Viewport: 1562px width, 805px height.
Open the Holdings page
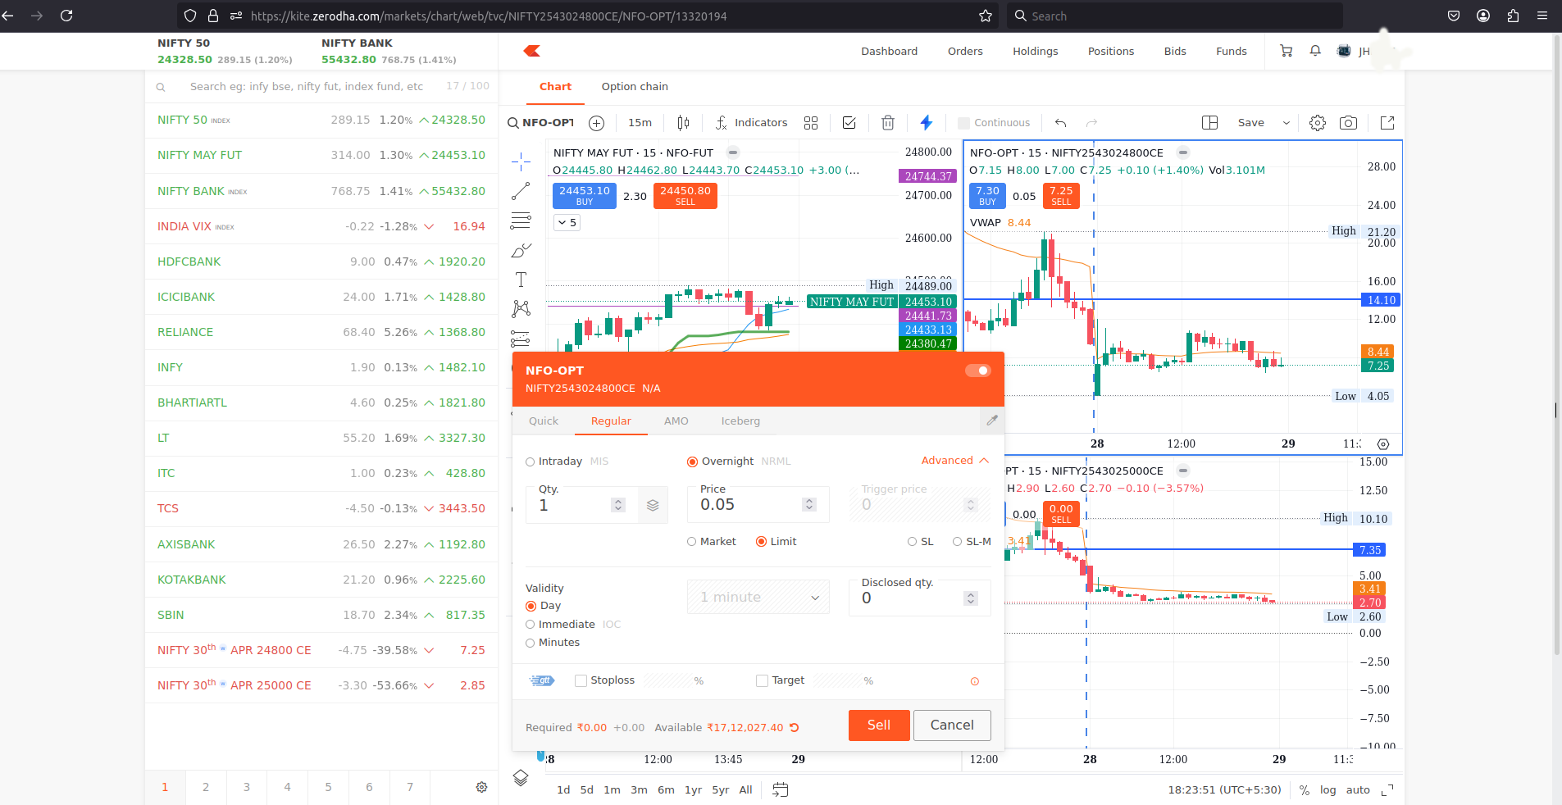tap(1036, 51)
